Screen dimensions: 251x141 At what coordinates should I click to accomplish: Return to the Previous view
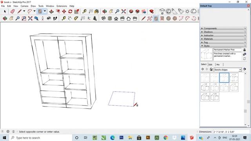pyautogui.click(x=36, y=18)
